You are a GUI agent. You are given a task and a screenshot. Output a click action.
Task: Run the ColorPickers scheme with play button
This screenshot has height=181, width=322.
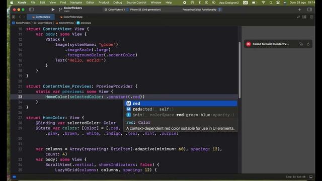pos(53,10)
